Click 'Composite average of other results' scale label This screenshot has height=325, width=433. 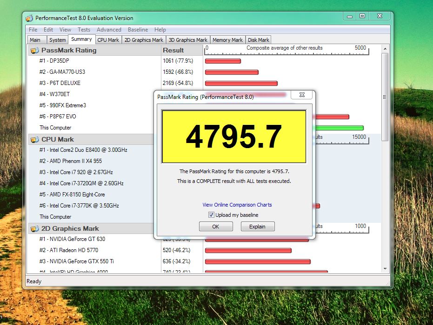point(285,48)
